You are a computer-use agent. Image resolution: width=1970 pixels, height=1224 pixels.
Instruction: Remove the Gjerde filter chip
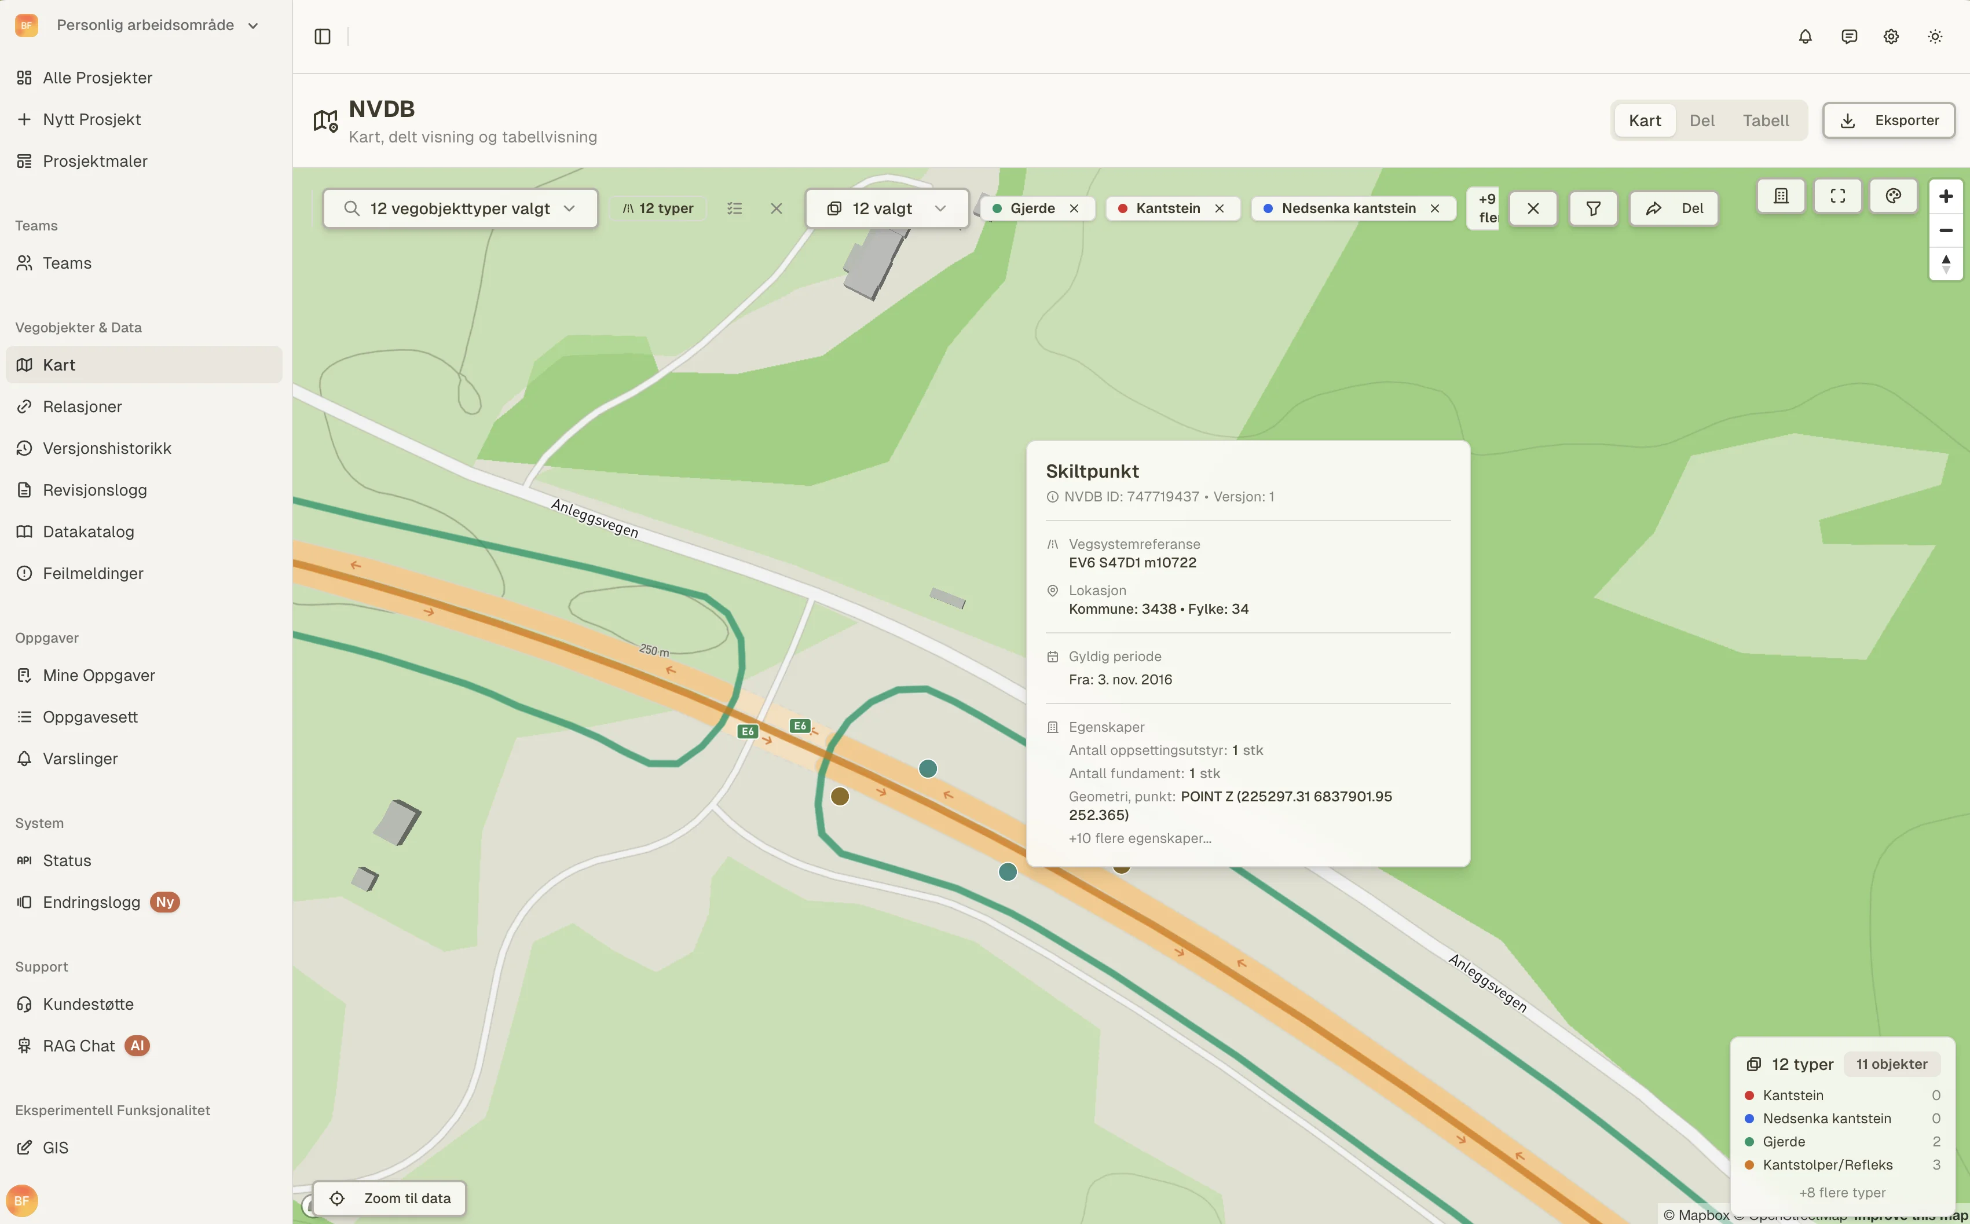pyautogui.click(x=1074, y=209)
